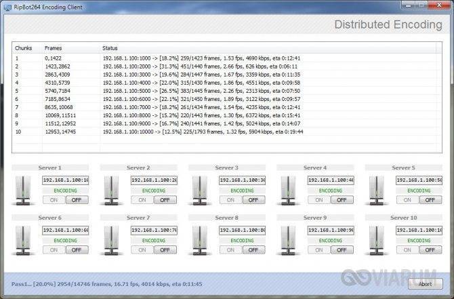Screen dimensions: 454x299
Task: Click ENCODING status label under Server 10
Action: (x=419, y=241)
